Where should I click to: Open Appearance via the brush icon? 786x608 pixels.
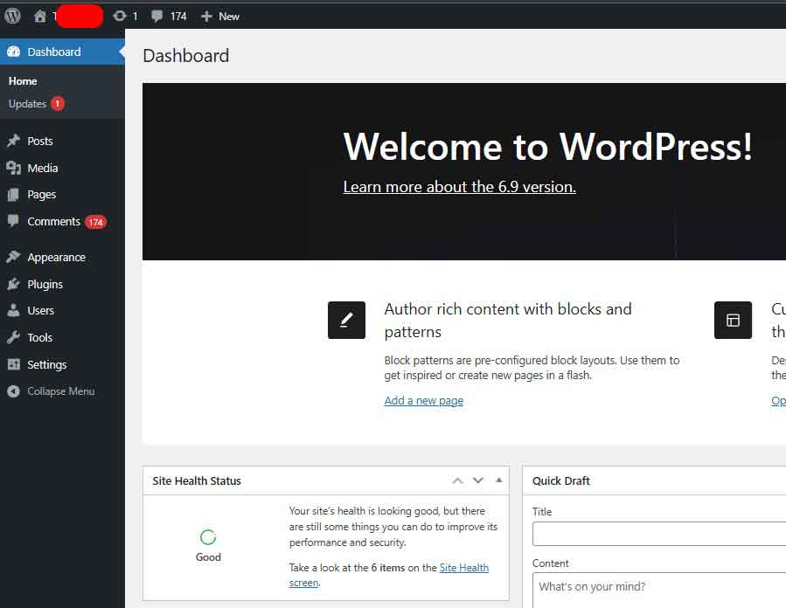12,256
